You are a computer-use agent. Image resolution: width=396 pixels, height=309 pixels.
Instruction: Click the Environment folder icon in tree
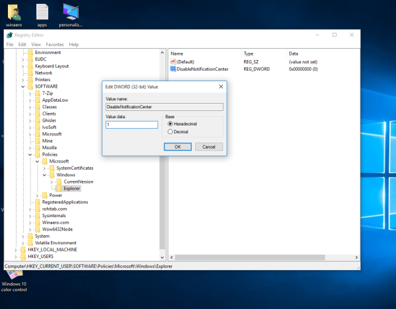30,52
